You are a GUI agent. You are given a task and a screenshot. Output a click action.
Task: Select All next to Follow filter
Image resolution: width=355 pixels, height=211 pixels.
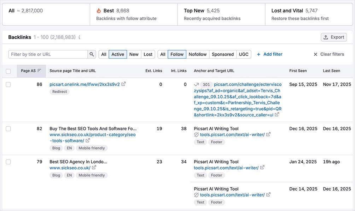[163, 54]
